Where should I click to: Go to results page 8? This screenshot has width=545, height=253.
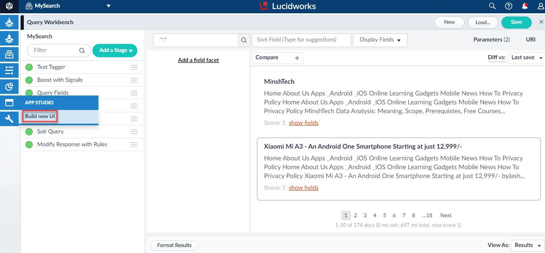pos(413,216)
